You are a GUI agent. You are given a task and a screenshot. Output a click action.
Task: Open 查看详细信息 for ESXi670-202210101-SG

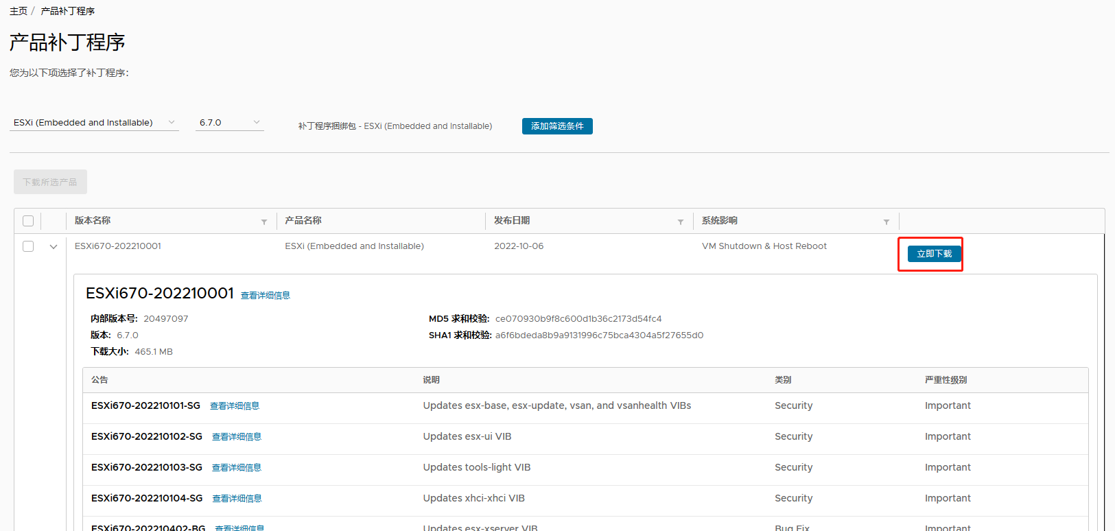point(235,406)
